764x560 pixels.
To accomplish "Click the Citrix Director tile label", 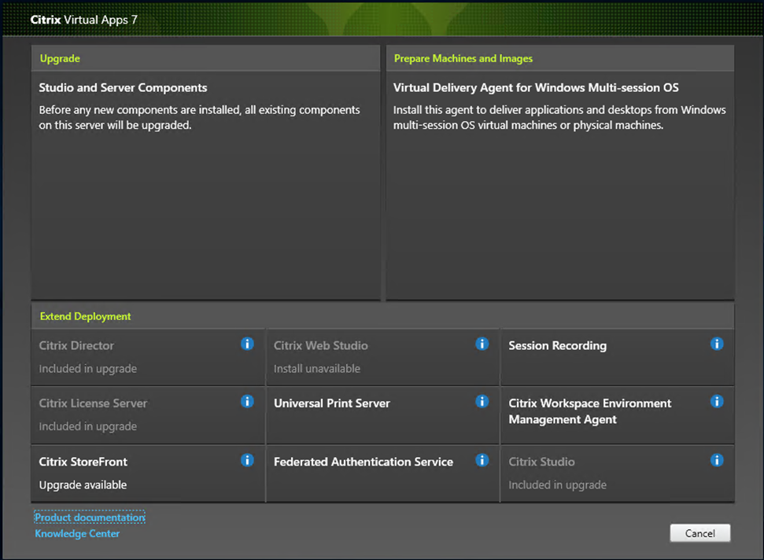I will tap(76, 346).
